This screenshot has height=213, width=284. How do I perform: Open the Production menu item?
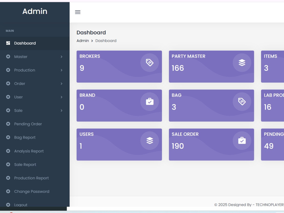tap(35, 70)
